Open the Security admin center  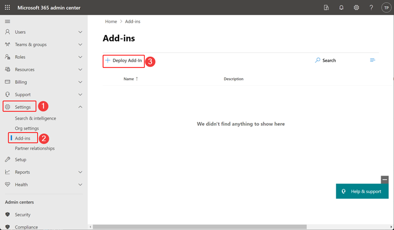tap(23, 215)
